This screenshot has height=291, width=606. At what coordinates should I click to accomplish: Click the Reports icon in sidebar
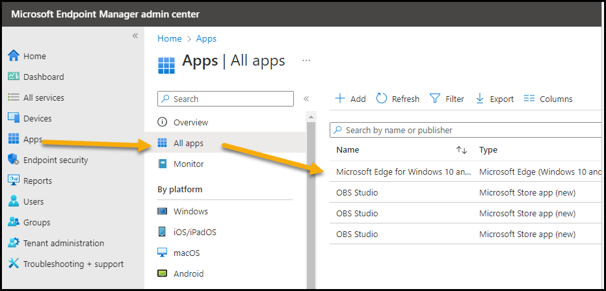(x=14, y=180)
